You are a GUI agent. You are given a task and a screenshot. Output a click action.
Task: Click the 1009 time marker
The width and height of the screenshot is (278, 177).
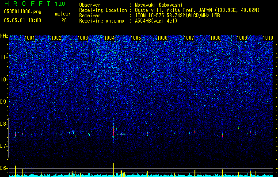242,38
